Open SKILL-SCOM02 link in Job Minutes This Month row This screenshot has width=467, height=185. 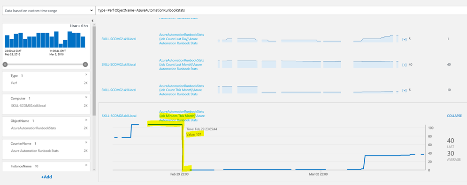click(x=119, y=116)
